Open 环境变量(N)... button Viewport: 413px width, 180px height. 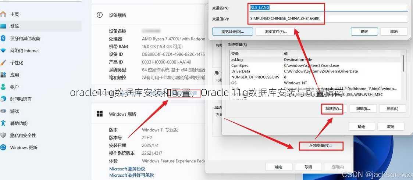click(321, 145)
